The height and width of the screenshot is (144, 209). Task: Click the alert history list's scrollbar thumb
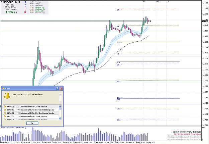coord(60,109)
